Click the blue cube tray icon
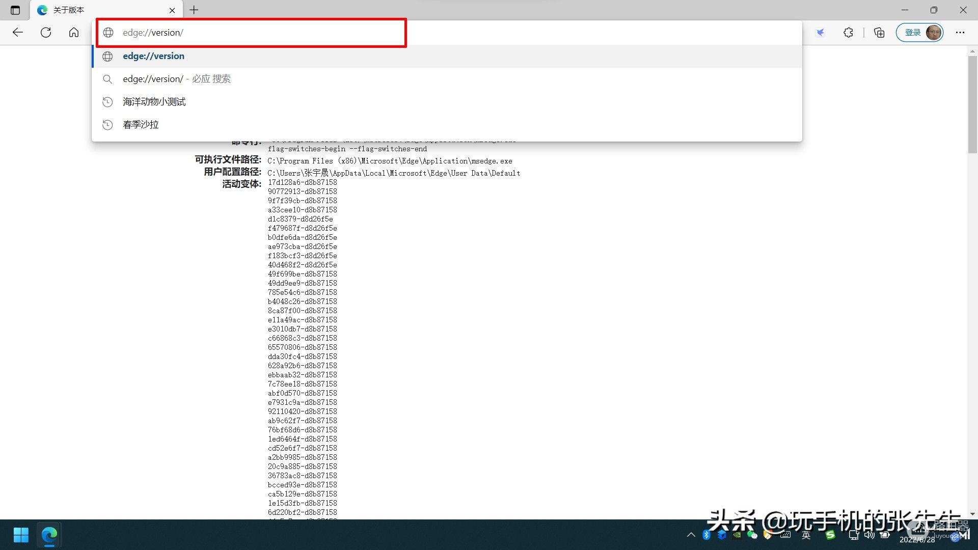 point(722,535)
